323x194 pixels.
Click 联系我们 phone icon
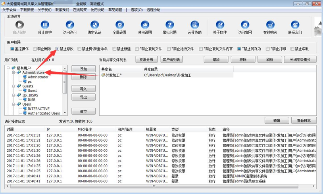pyautogui.click(x=295, y=25)
